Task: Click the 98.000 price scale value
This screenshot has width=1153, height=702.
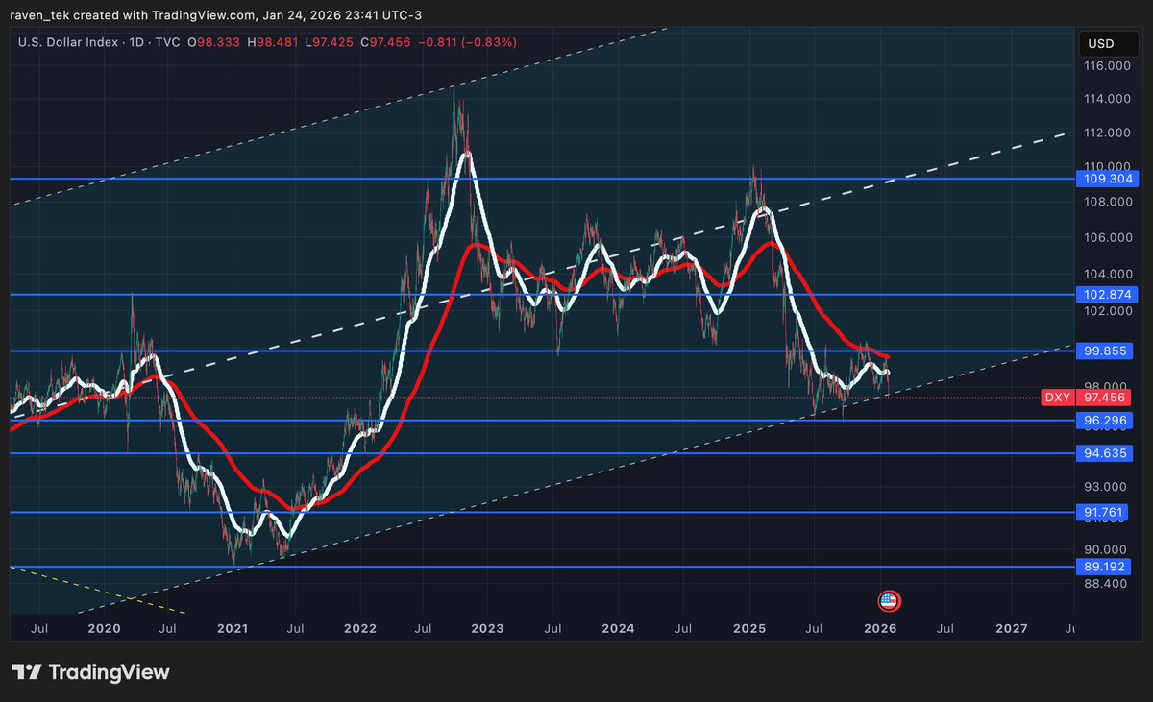Action: (x=1107, y=386)
